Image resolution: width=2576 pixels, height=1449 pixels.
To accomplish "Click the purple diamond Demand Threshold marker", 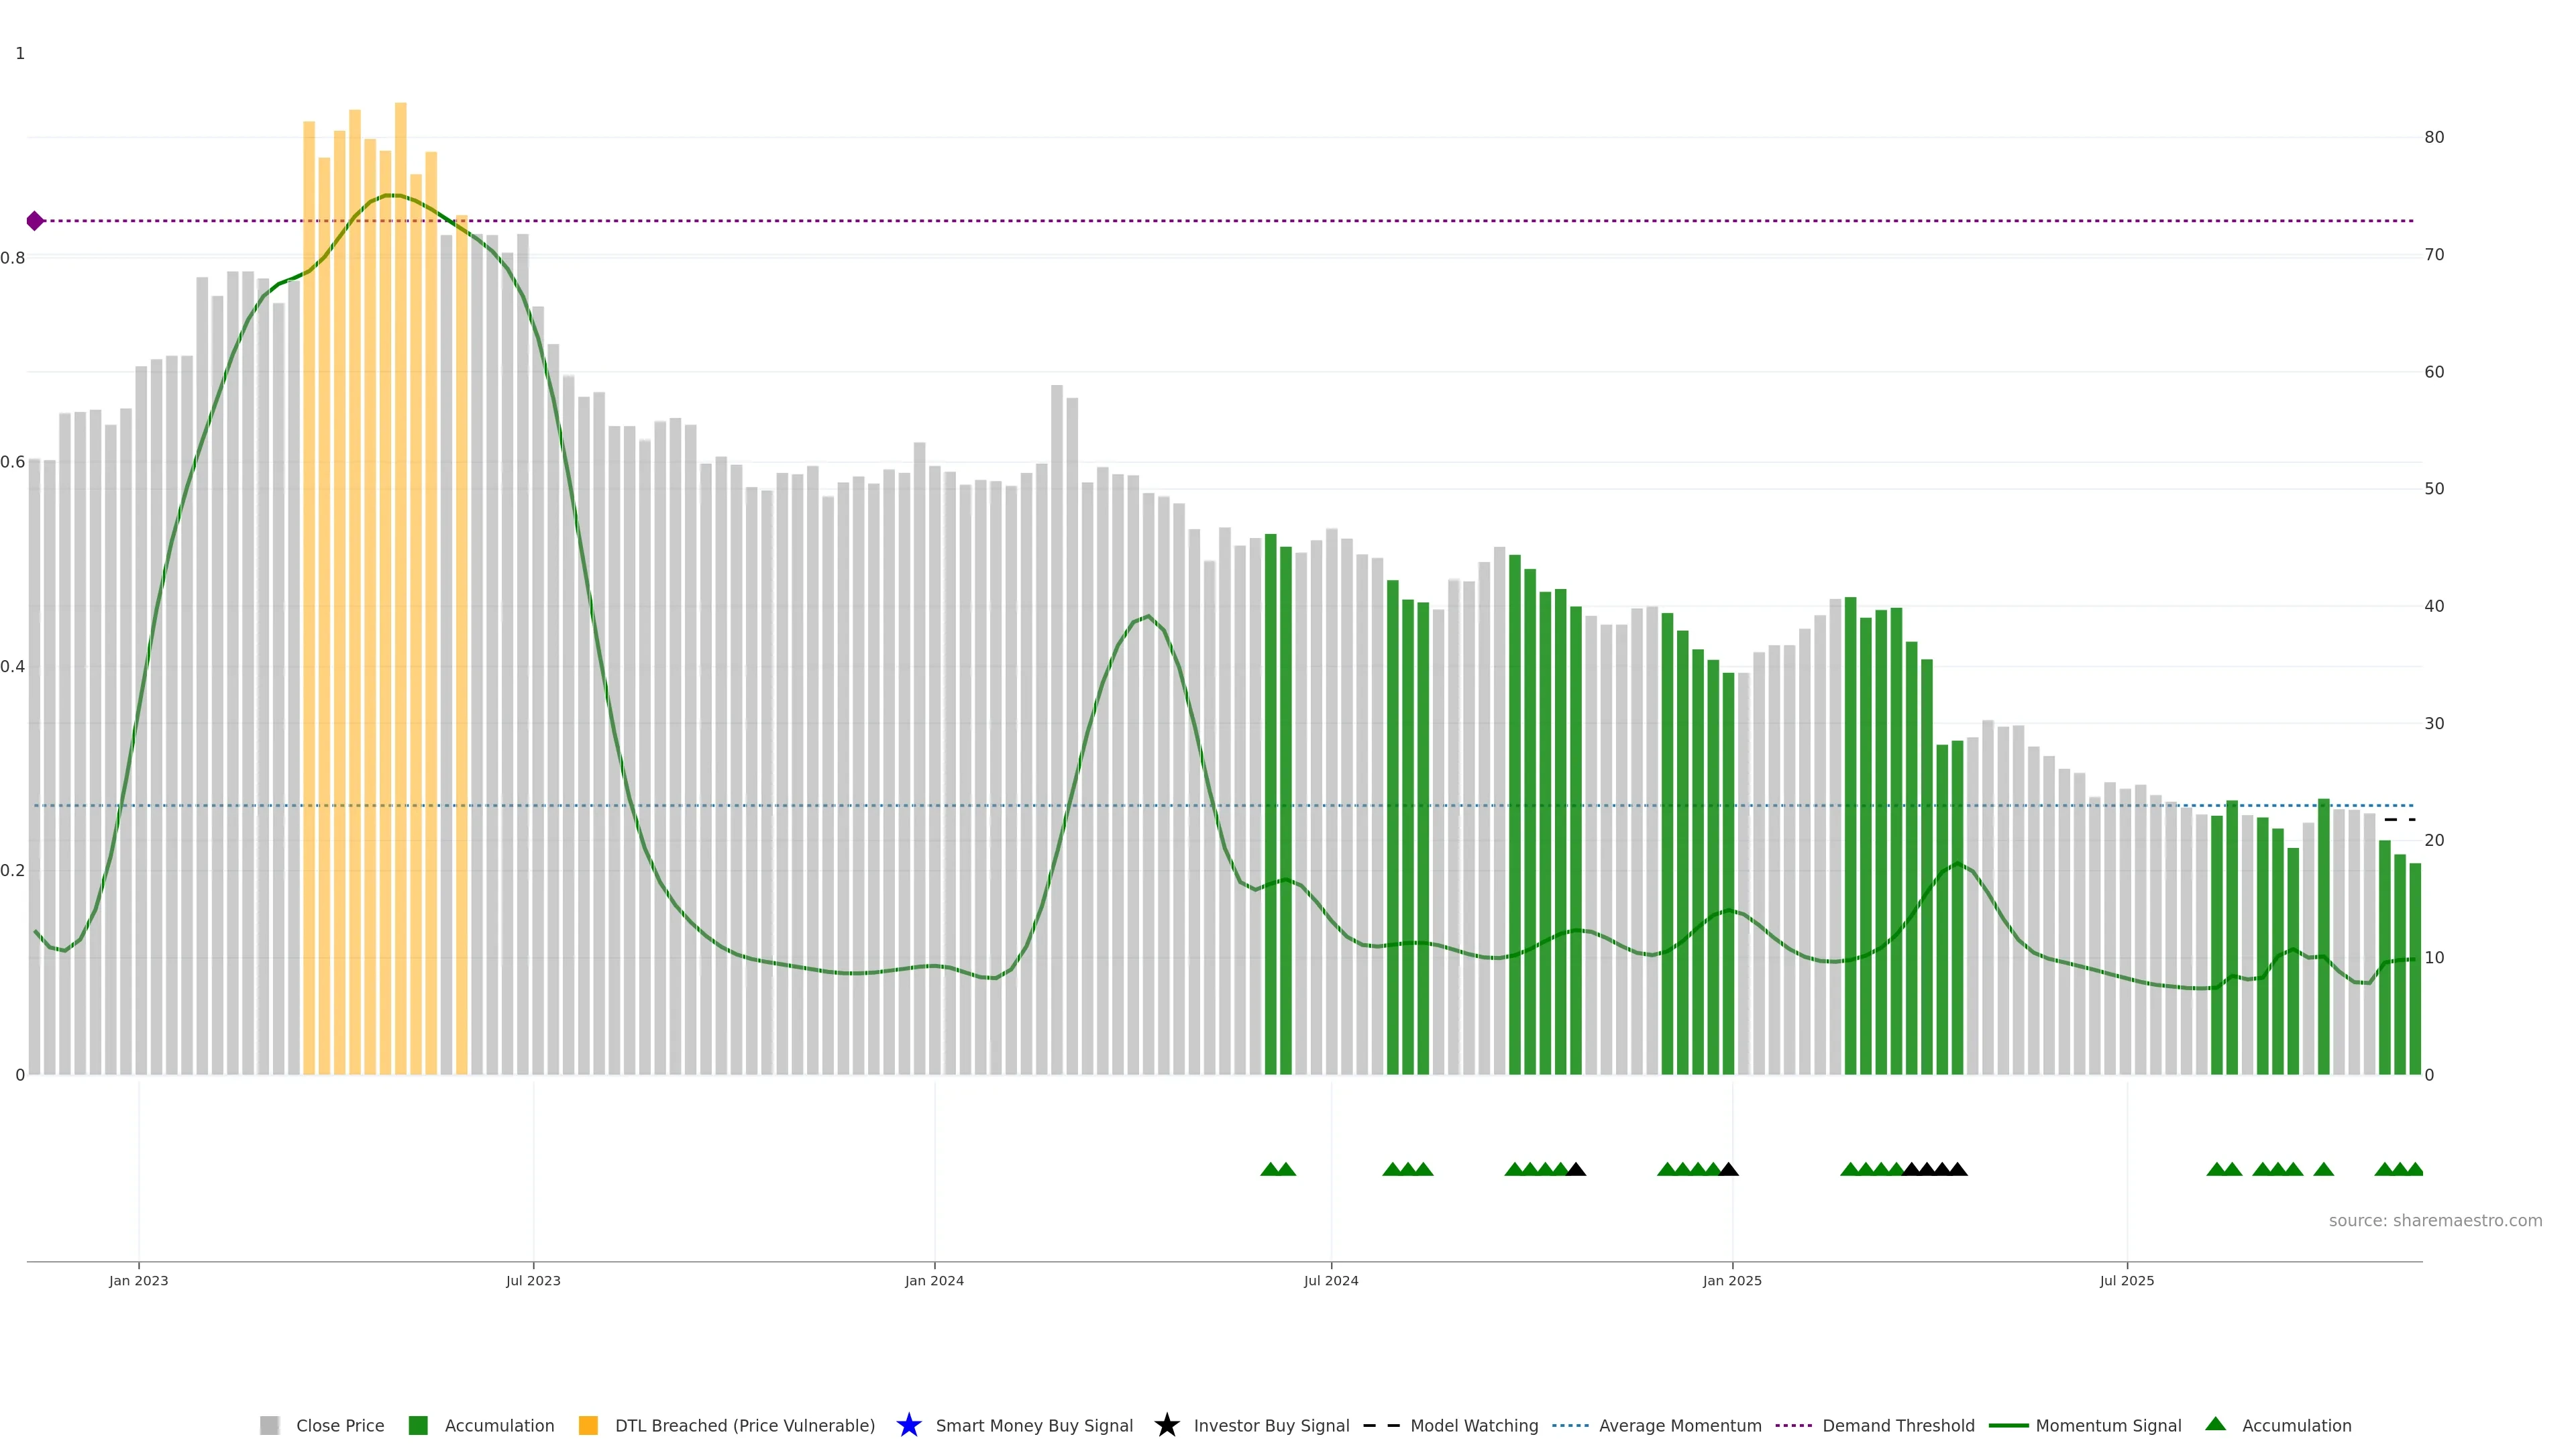I will coord(35,221).
